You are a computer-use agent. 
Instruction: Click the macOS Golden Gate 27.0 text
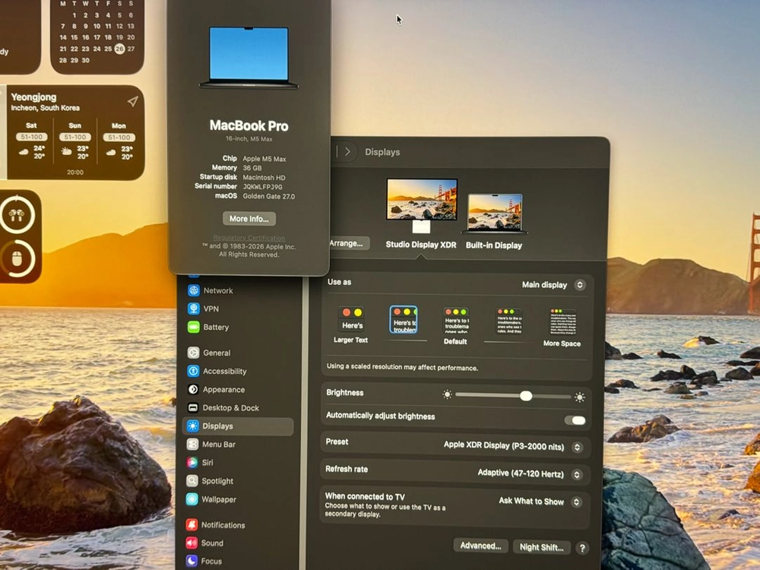268,196
